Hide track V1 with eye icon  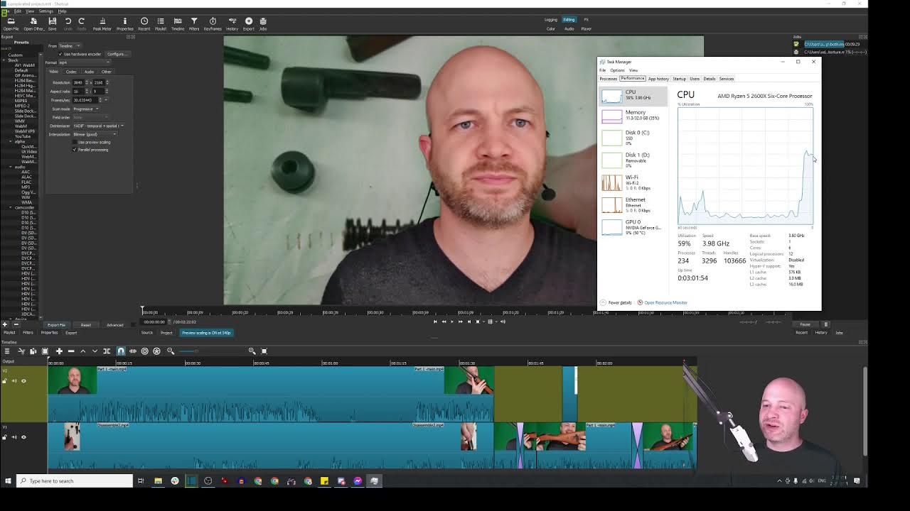pyautogui.click(x=23, y=437)
